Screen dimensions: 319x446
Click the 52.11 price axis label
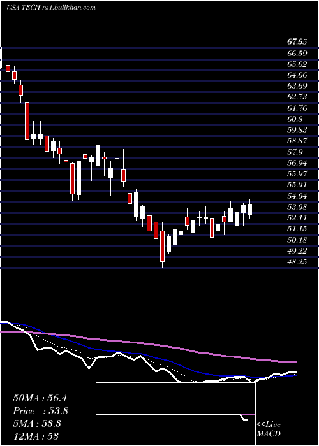point(297,218)
